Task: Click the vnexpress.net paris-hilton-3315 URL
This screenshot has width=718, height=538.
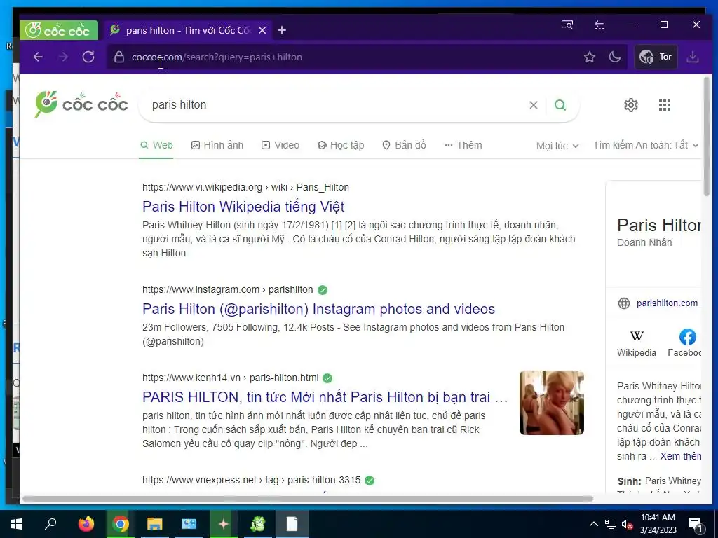Action: [x=252, y=480]
